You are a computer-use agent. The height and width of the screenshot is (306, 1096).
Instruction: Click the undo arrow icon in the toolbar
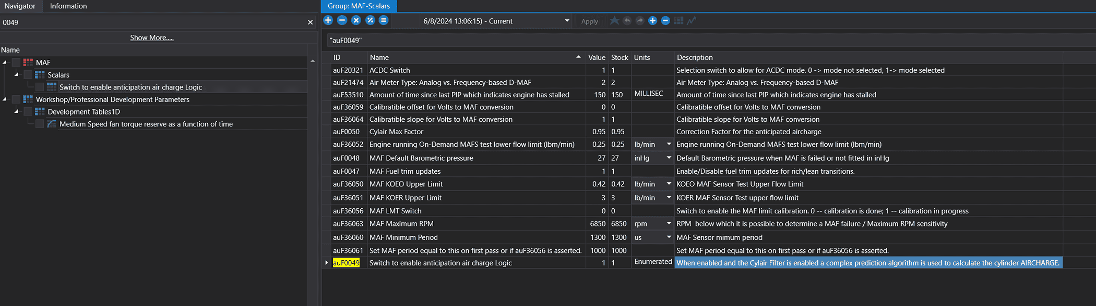click(627, 21)
